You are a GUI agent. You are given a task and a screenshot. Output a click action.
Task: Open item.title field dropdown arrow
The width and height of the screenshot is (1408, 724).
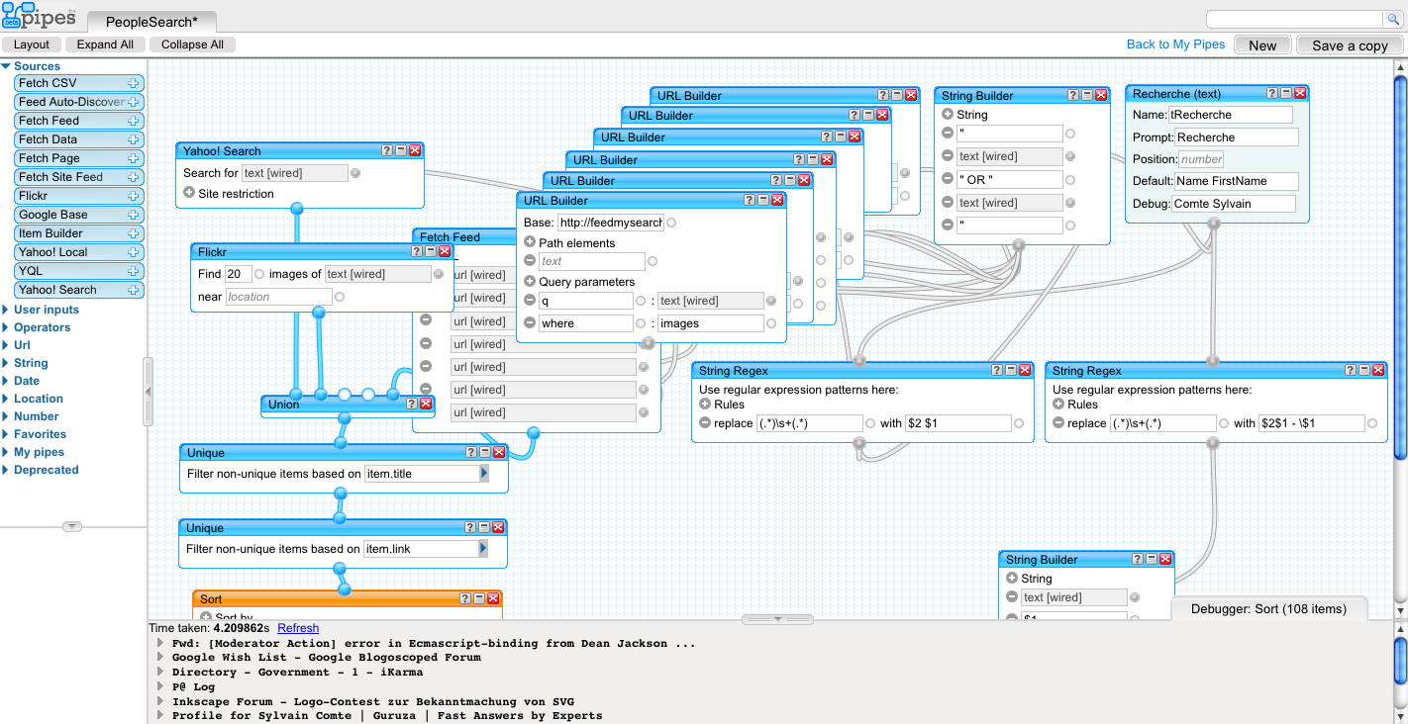pyautogui.click(x=484, y=474)
